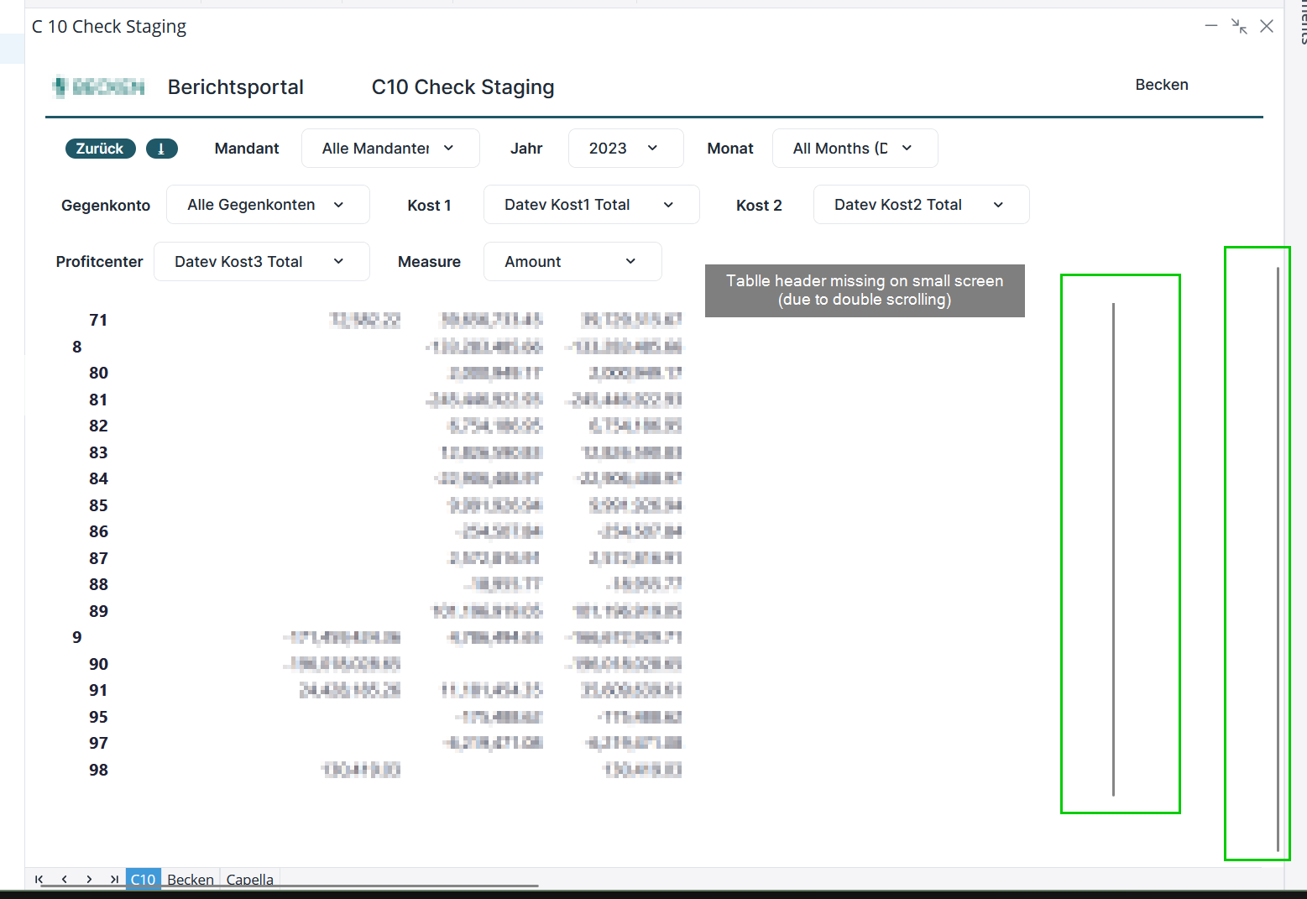The height and width of the screenshot is (899, 1307).
Task: Expand the Jahr dropdown showing 2023
Action: pyautogui.click(x=625, y=149)
